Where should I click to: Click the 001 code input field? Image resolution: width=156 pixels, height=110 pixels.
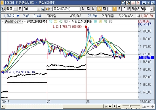30,9
